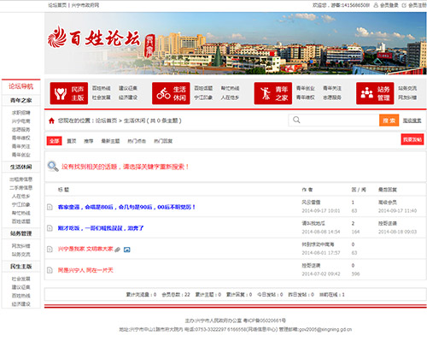Screen dimensions: 427x341
Task: Open the 刚才吃饭 thread title
Action: pos(101,228)
